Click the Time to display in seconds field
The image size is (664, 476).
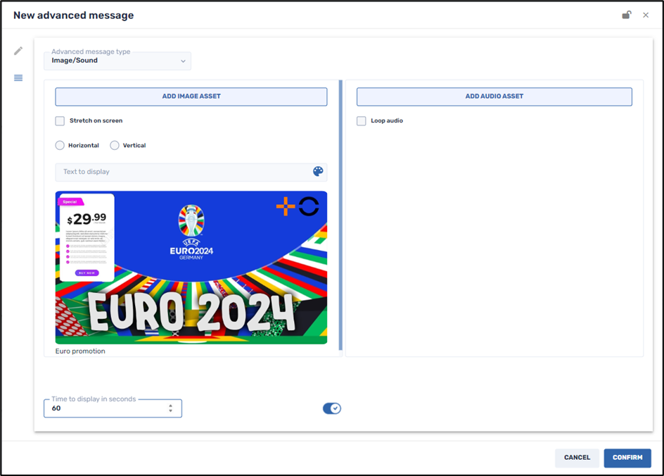point(106,408)
